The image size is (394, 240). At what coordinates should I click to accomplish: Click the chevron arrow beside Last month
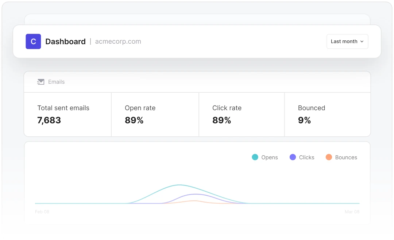362,41
